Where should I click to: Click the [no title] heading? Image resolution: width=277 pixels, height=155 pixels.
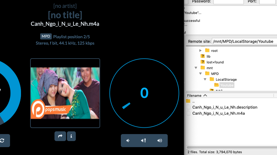point(65,15)
